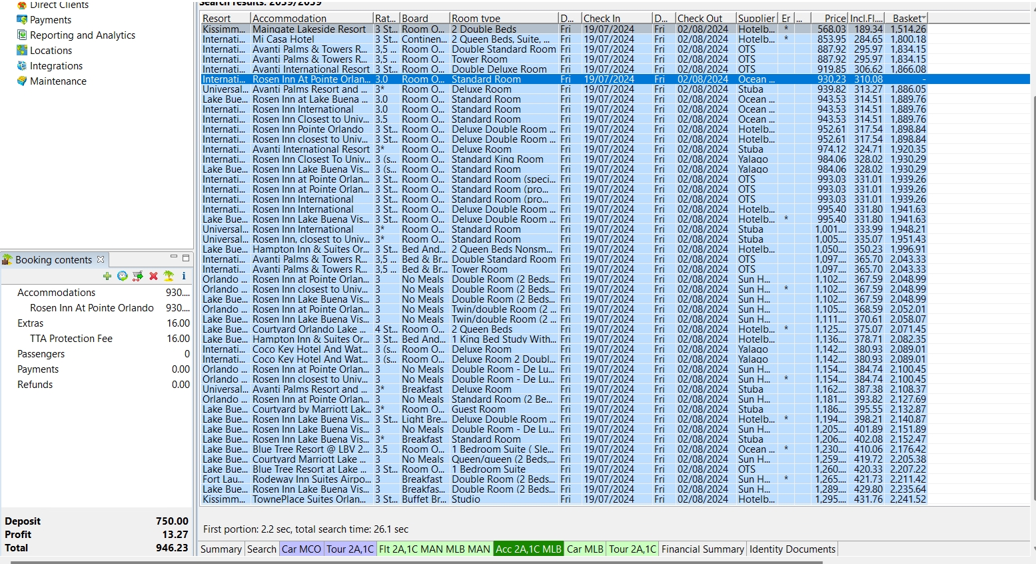The width and height of the screenshot is (1036, 564).
Task: Switch to the Search tab
Action: (262, 549)
